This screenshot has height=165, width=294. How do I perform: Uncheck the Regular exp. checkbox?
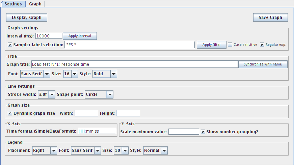click(262, 45)
